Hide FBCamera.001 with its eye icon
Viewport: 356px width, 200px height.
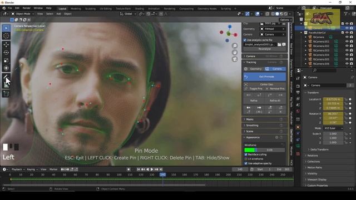347,42
